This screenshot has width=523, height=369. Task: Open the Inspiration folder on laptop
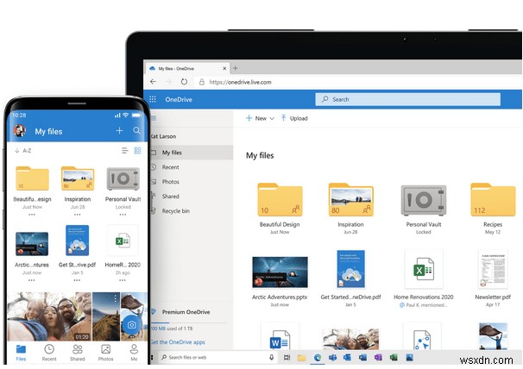(350, 199)
